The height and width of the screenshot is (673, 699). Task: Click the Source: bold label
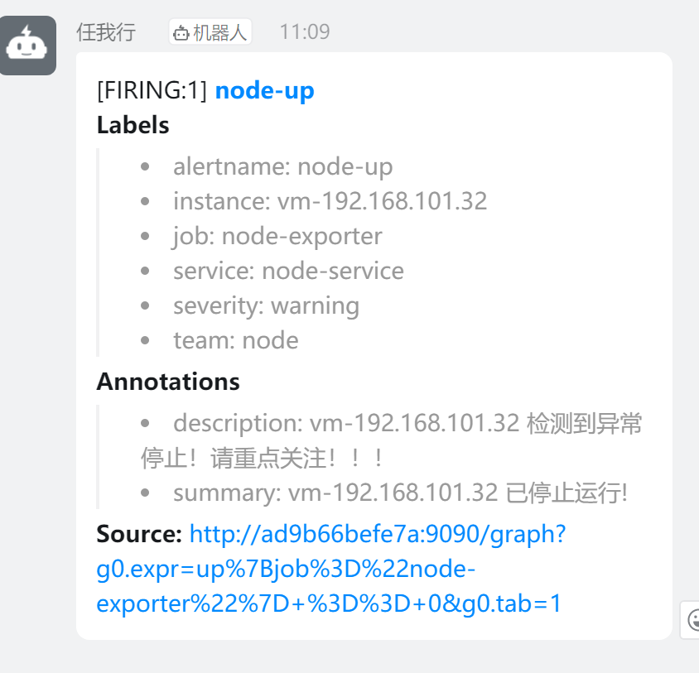tap(139, 533)
